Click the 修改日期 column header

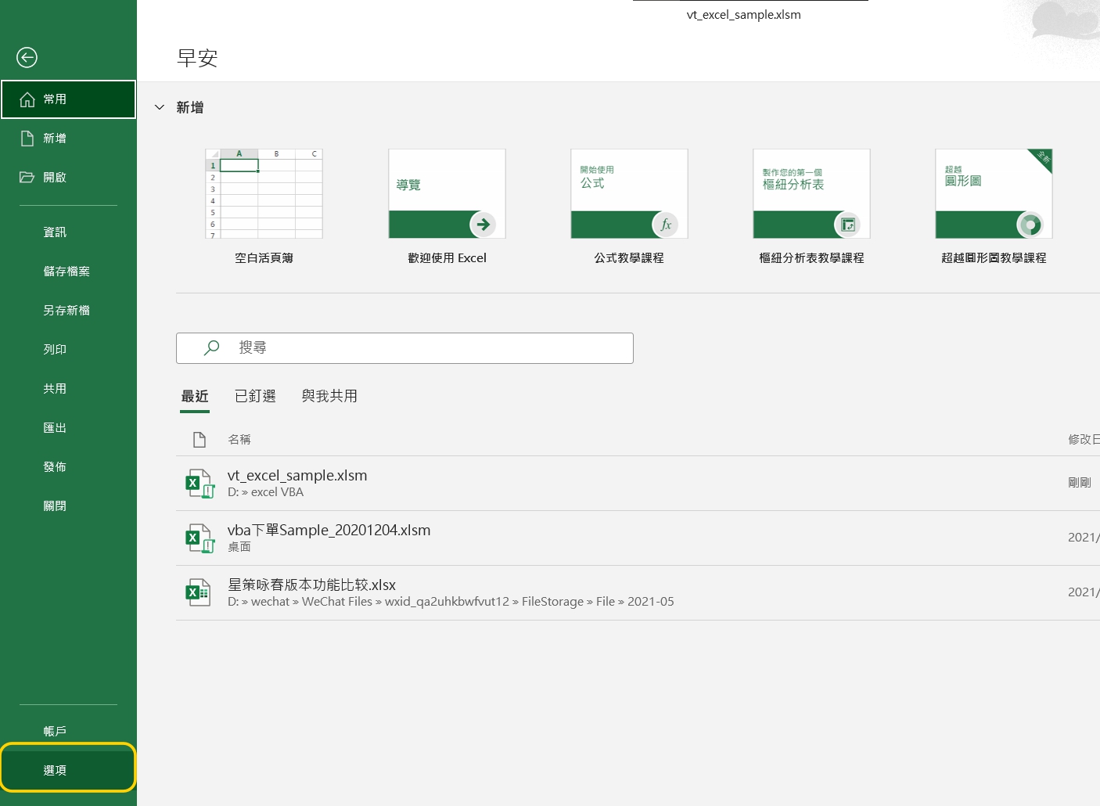point(1084,440)
